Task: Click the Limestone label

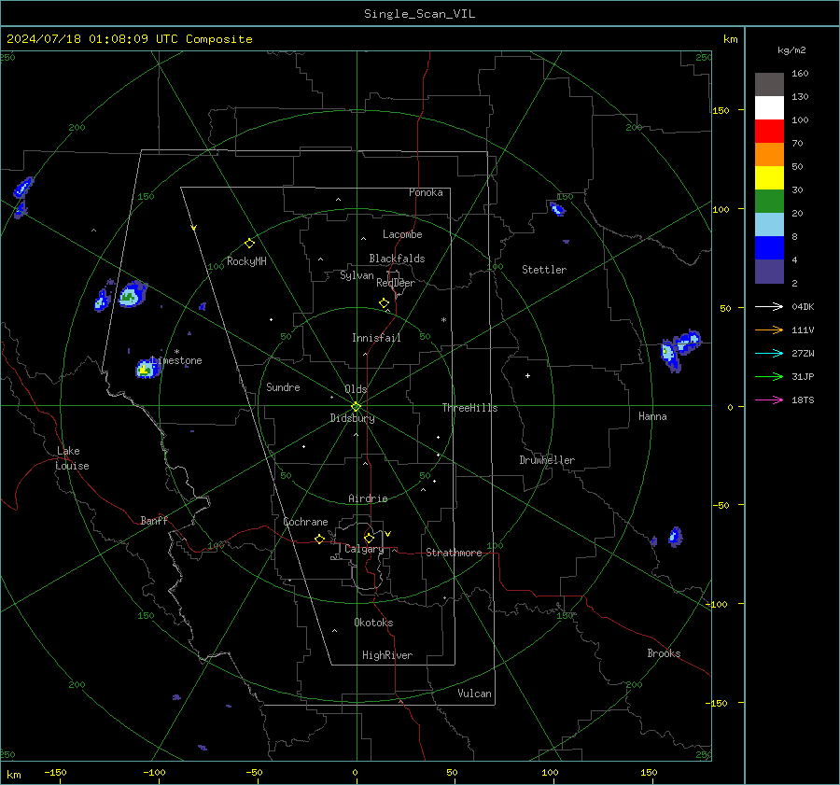Action: tap(176, 360)
